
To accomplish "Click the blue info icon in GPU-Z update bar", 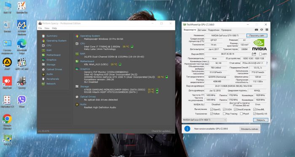I will click(187, 129).
